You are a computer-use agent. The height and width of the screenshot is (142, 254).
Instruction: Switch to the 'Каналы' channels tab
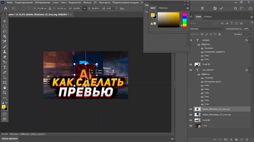click(x=208, y=17)
